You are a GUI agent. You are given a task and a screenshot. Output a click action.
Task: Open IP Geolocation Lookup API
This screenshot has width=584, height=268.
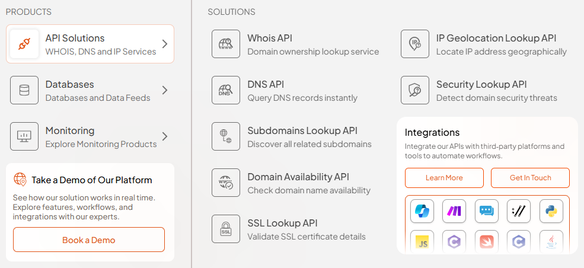496,44
